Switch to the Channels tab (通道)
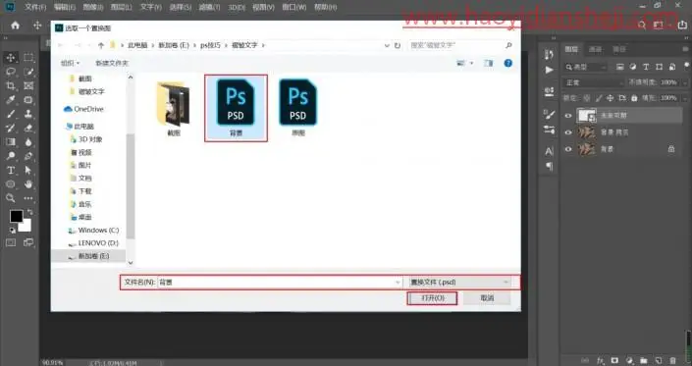The width and height of the screenshot is (692, 366). point(596,49)
